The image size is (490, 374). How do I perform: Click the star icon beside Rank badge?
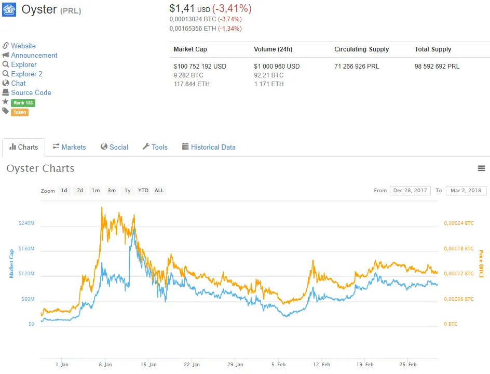tap(5, 102)
